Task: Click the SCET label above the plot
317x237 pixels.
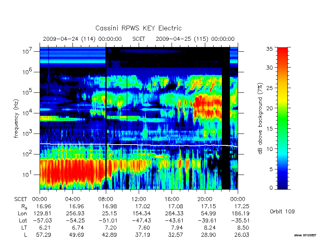Action: click(x=139, y=39)
